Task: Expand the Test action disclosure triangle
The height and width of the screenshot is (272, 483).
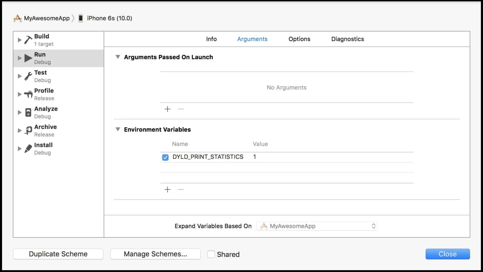Action: tap(19, 76)
